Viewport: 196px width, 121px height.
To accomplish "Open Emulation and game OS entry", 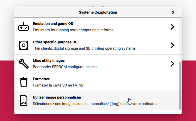I will coord(97,27).
